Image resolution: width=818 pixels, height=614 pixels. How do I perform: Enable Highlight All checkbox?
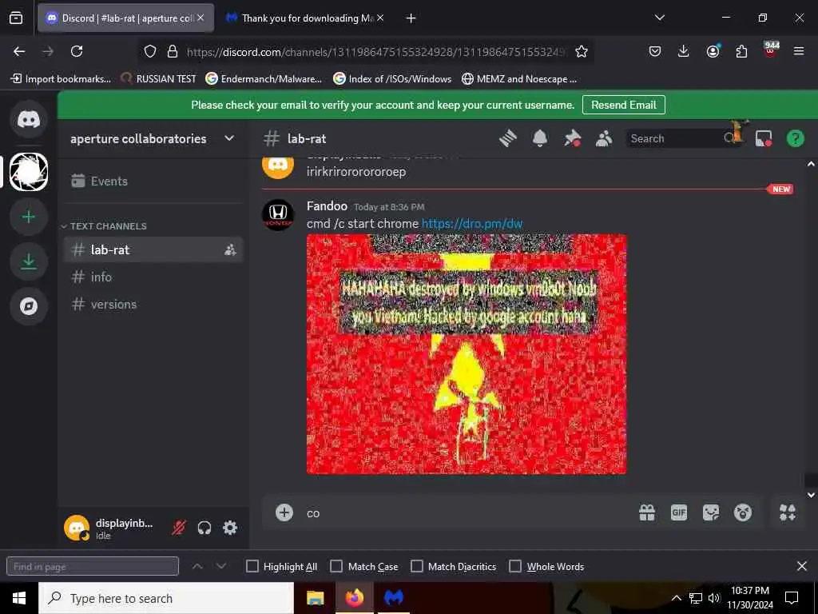pyautogui.click(x=252, y=567)
